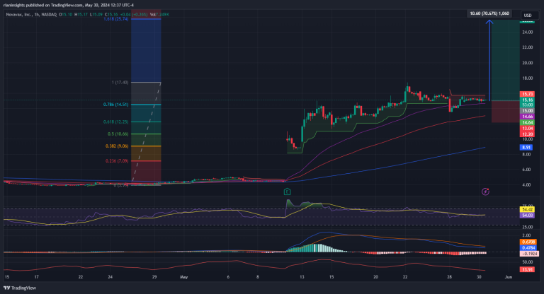The width and height of the screenshot is (544, 294).
Task: Open the USD currency selector
Action: pyautogui.click(x=527, y=15)
